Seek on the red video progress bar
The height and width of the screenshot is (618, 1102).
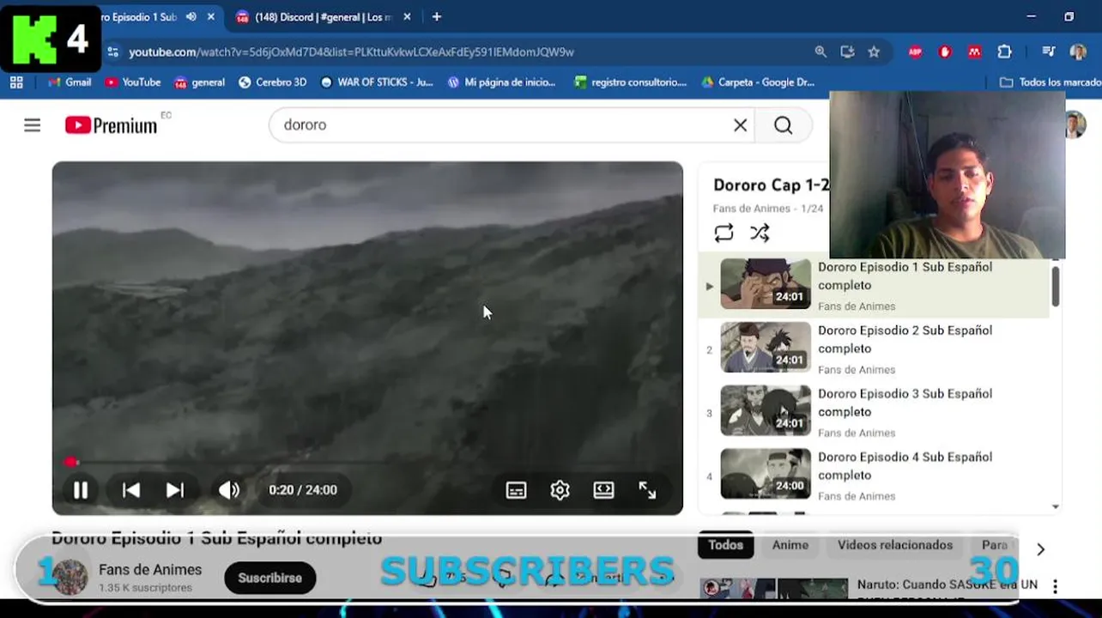point(367,462)
